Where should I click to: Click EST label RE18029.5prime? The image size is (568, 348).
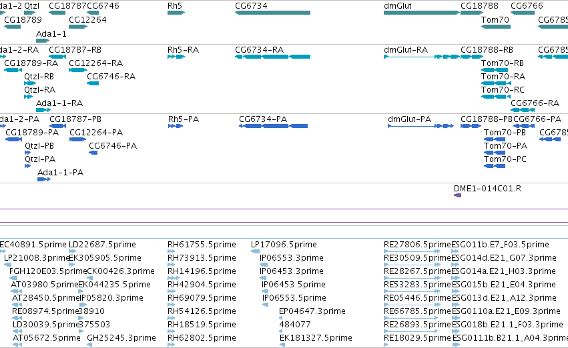click(x=417, y=338)
